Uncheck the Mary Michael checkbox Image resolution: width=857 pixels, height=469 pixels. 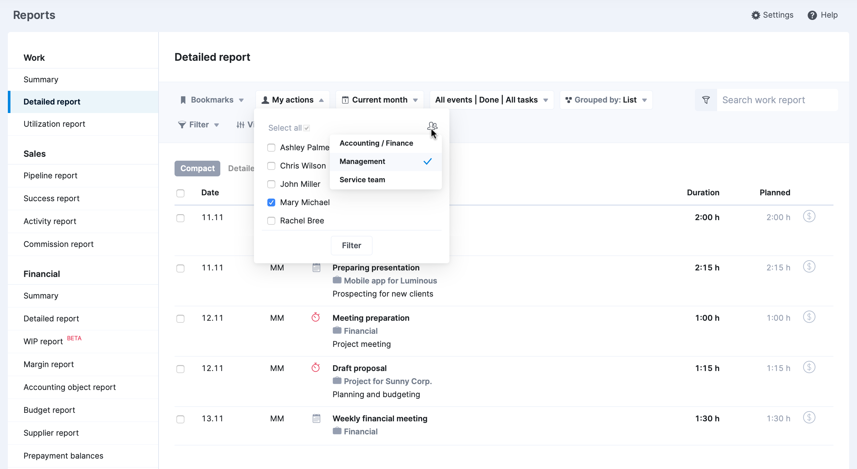click(x=271, y=202)
